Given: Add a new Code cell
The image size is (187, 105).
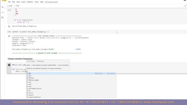Looking at the screenshot, I should pos(9,6).
